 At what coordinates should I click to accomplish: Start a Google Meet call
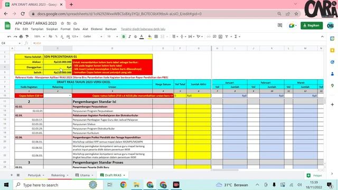tap(293, 25)
